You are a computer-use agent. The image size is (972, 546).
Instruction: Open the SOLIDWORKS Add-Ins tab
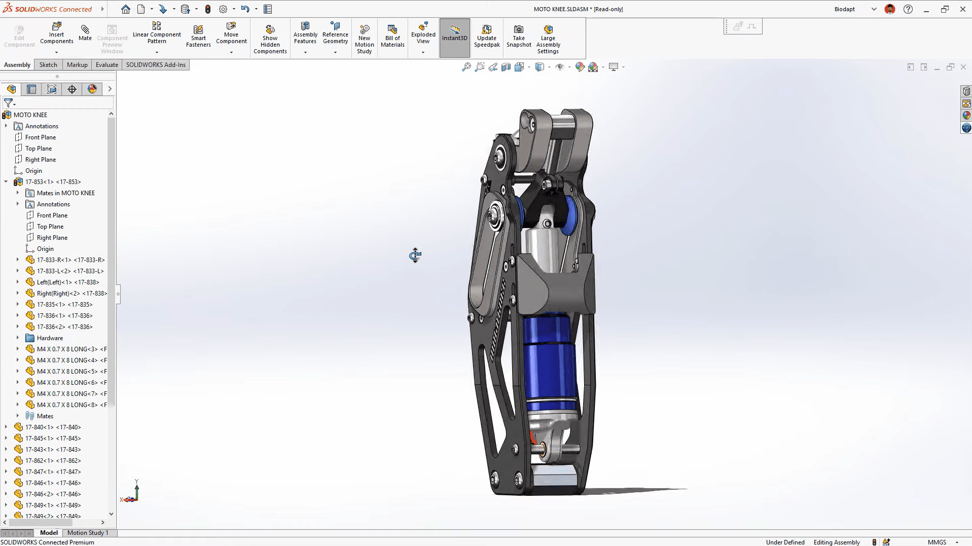point(156,64)
